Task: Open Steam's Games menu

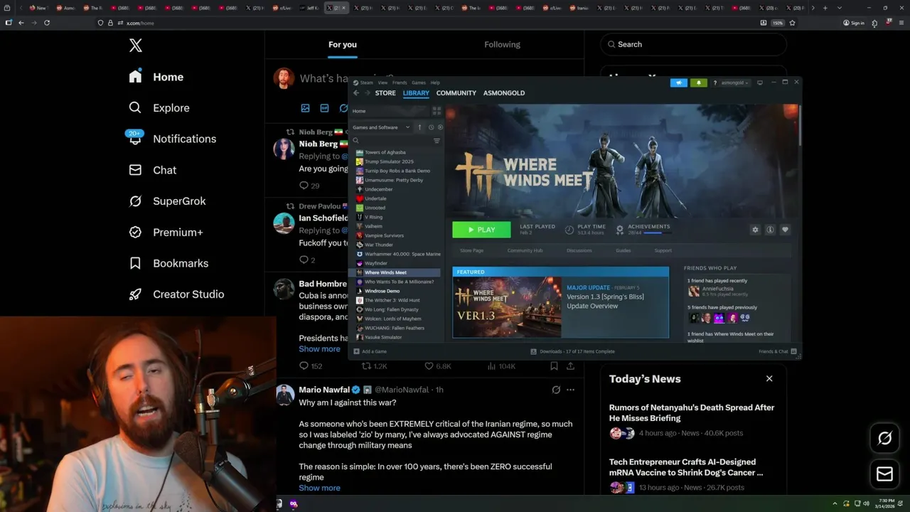Action: pyautogui.click(x=419, y=82)
